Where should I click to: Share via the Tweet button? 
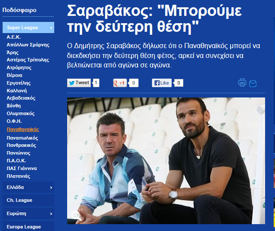[x=79, y=83]
